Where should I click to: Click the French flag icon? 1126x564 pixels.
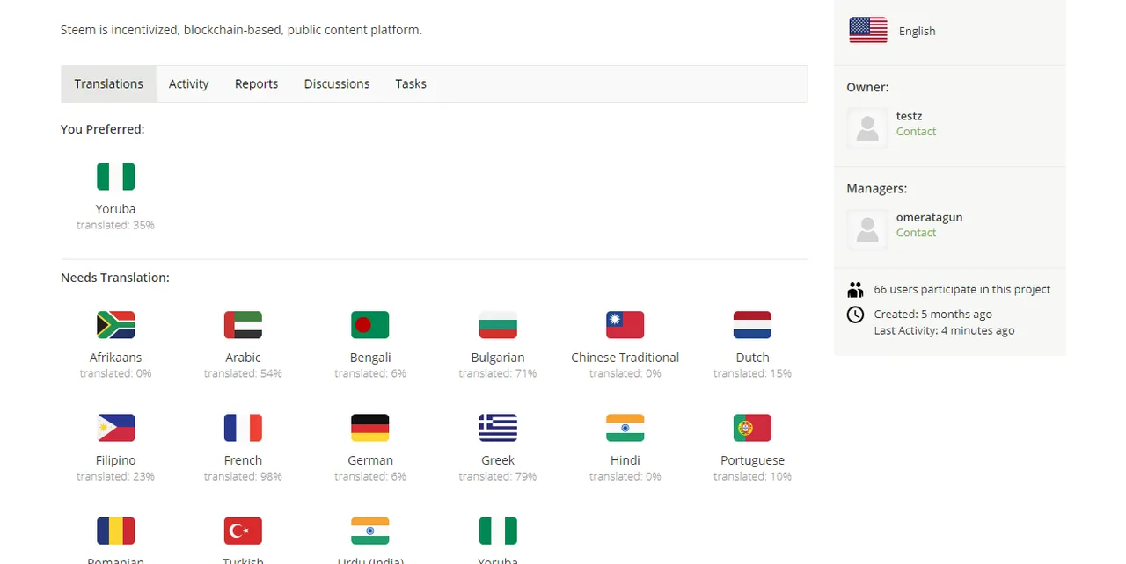click(243, 428)
